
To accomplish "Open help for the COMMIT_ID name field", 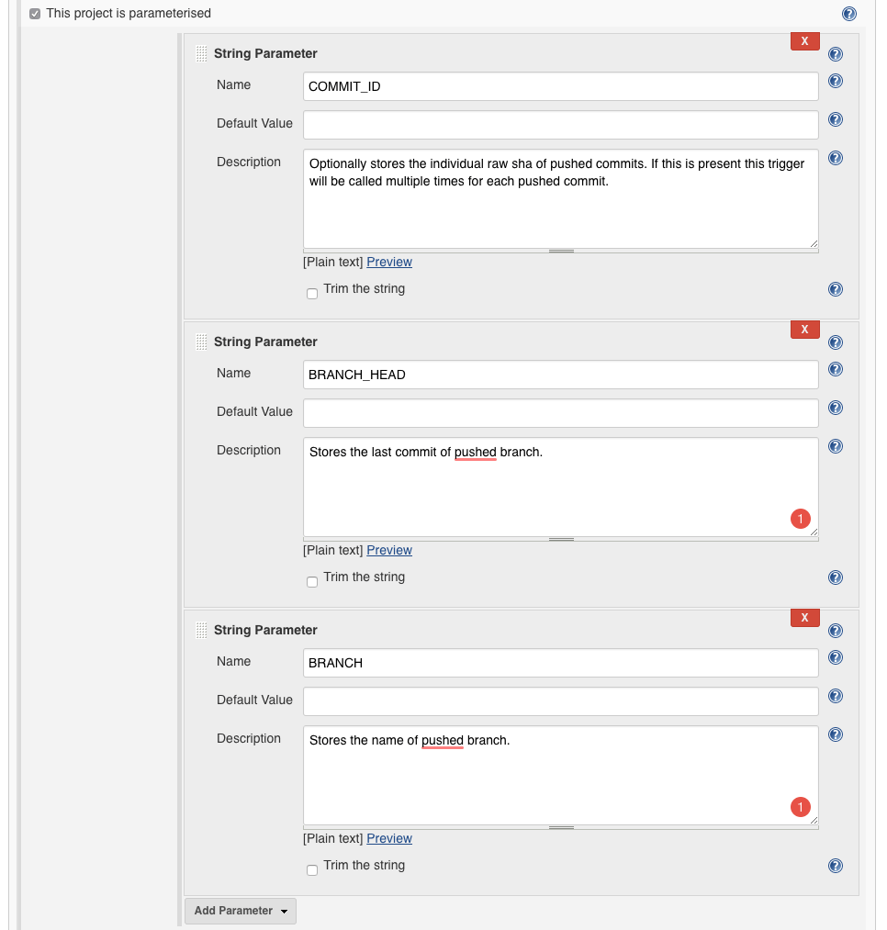I will [x=835, y=81].
